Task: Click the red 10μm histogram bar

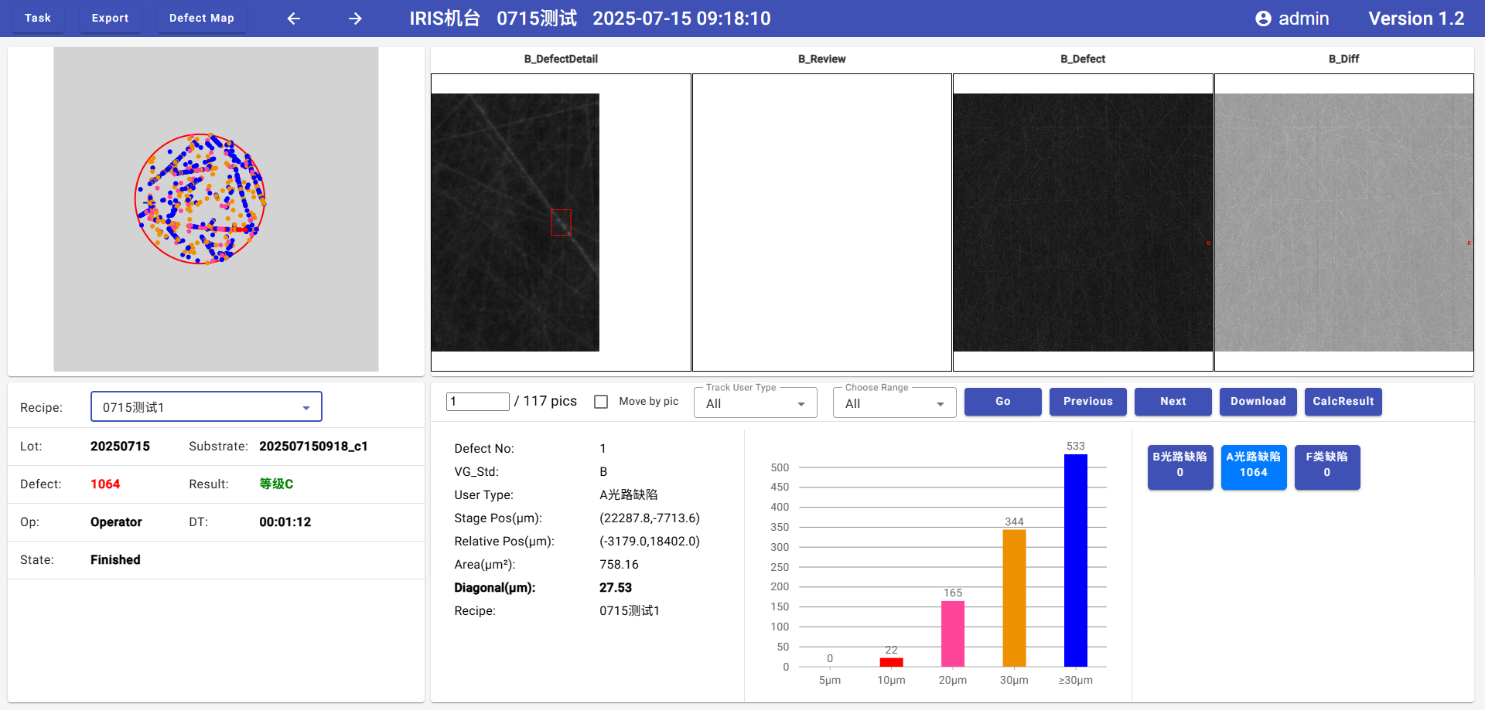Action: tap(892, 662)
